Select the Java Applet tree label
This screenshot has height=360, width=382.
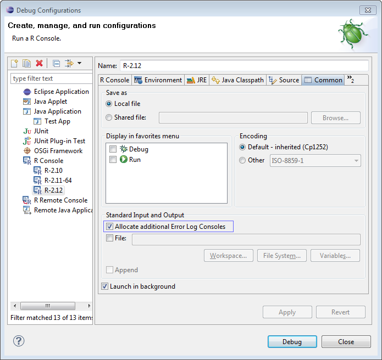51,102
